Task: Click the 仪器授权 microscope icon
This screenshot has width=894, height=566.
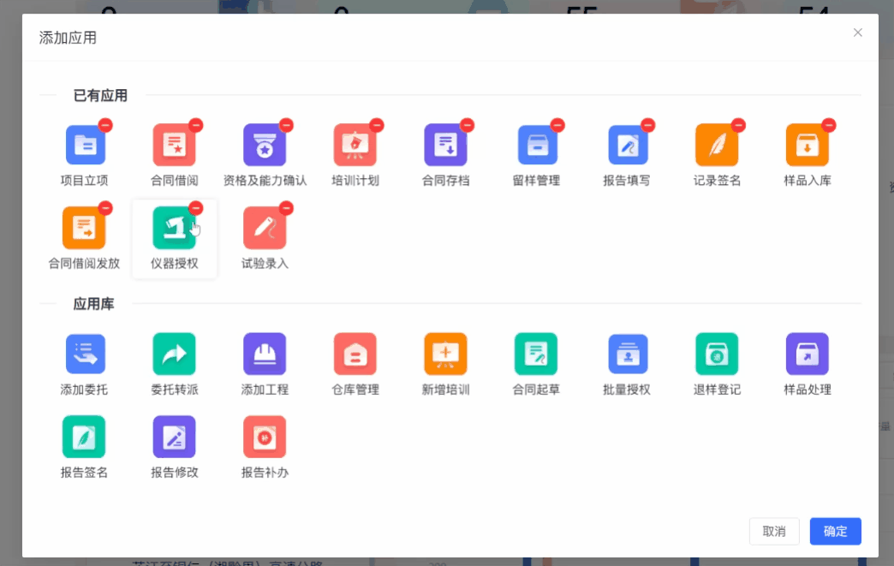Action: pyautogui.click(x=174, y=229)
